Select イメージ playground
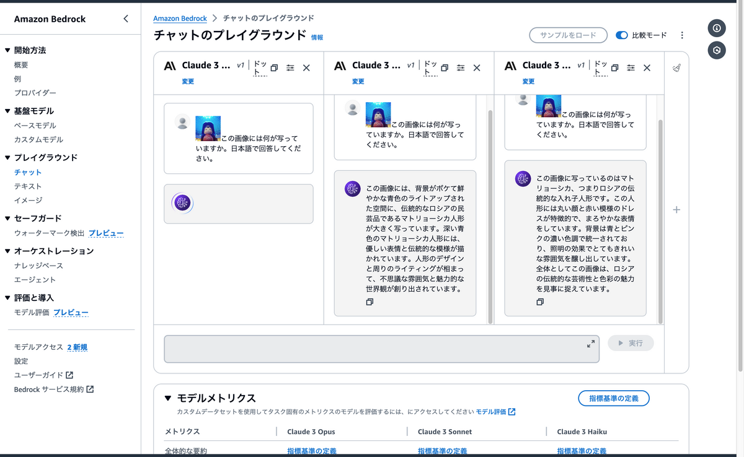Screen dimensions: 744x457 [28, 201]
